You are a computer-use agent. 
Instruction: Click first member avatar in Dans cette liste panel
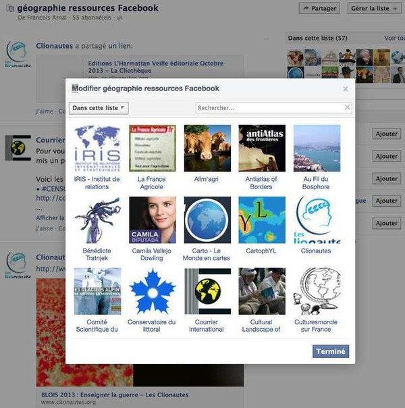click(x=295, y=57)
